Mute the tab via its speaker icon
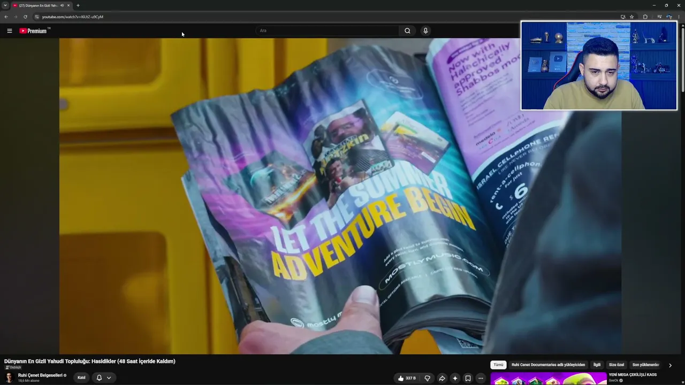 62,5
